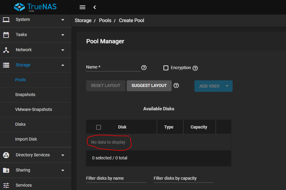Viewport: 286px width, 190px height.
Task: Focus the Filter disks by capacity field
Action: 183,178
